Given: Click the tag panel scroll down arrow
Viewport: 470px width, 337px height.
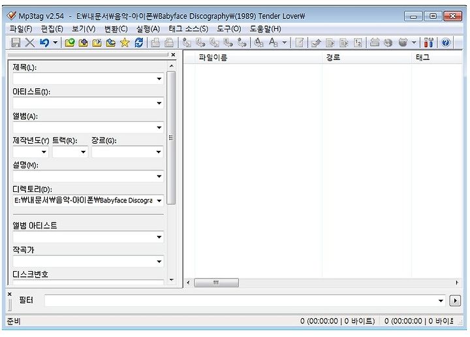Looking at the screenshot, I should click(172, 280).
